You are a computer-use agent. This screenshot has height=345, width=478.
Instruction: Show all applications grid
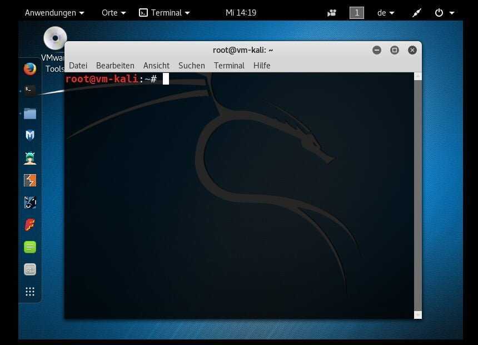(x=30, y=292)
